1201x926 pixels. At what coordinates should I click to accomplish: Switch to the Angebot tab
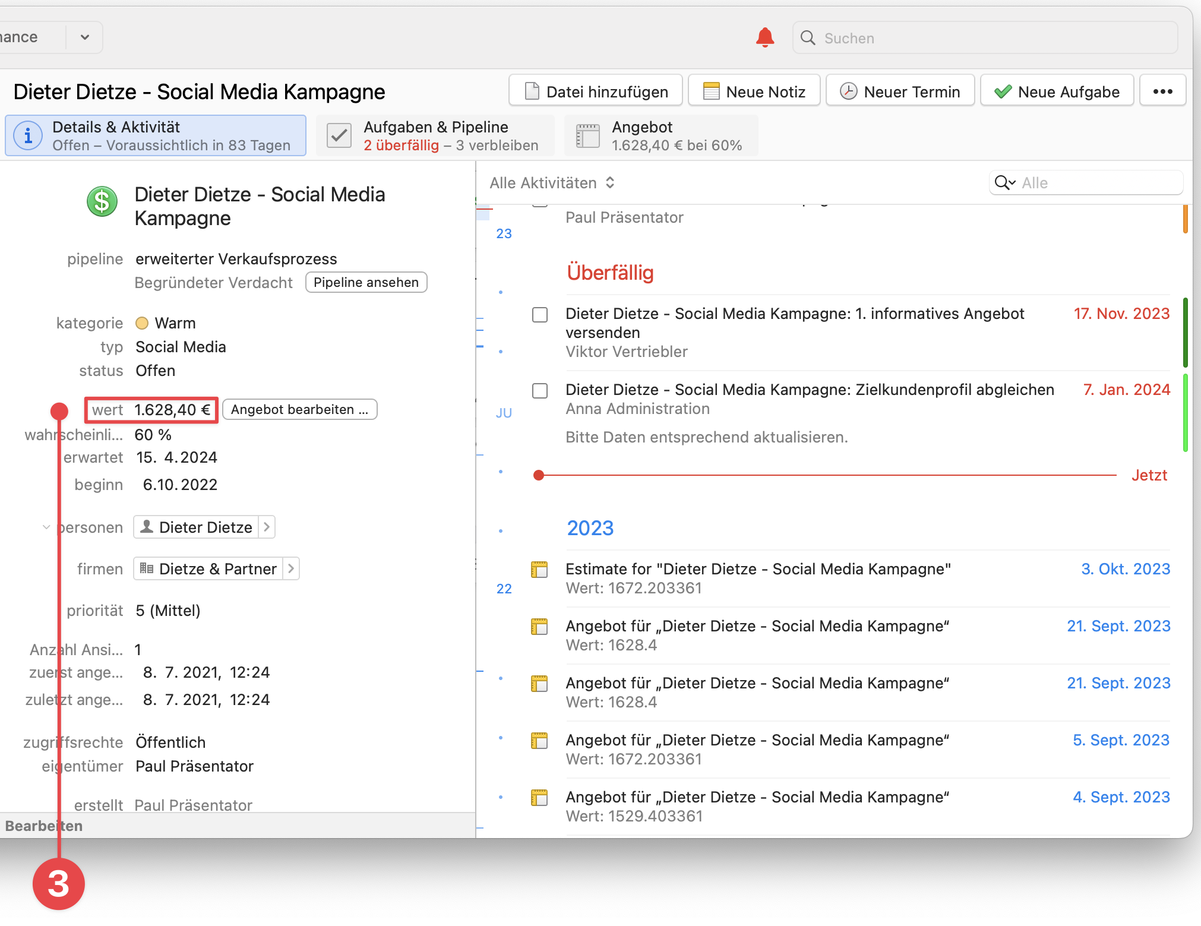(x=660, y=136)
